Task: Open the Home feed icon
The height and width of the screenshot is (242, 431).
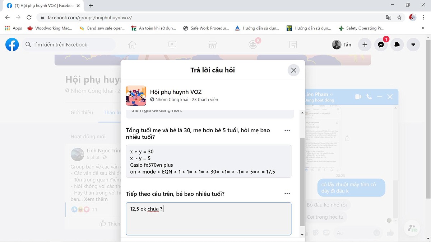Action: pyautogui.click(x=132, y=44)
